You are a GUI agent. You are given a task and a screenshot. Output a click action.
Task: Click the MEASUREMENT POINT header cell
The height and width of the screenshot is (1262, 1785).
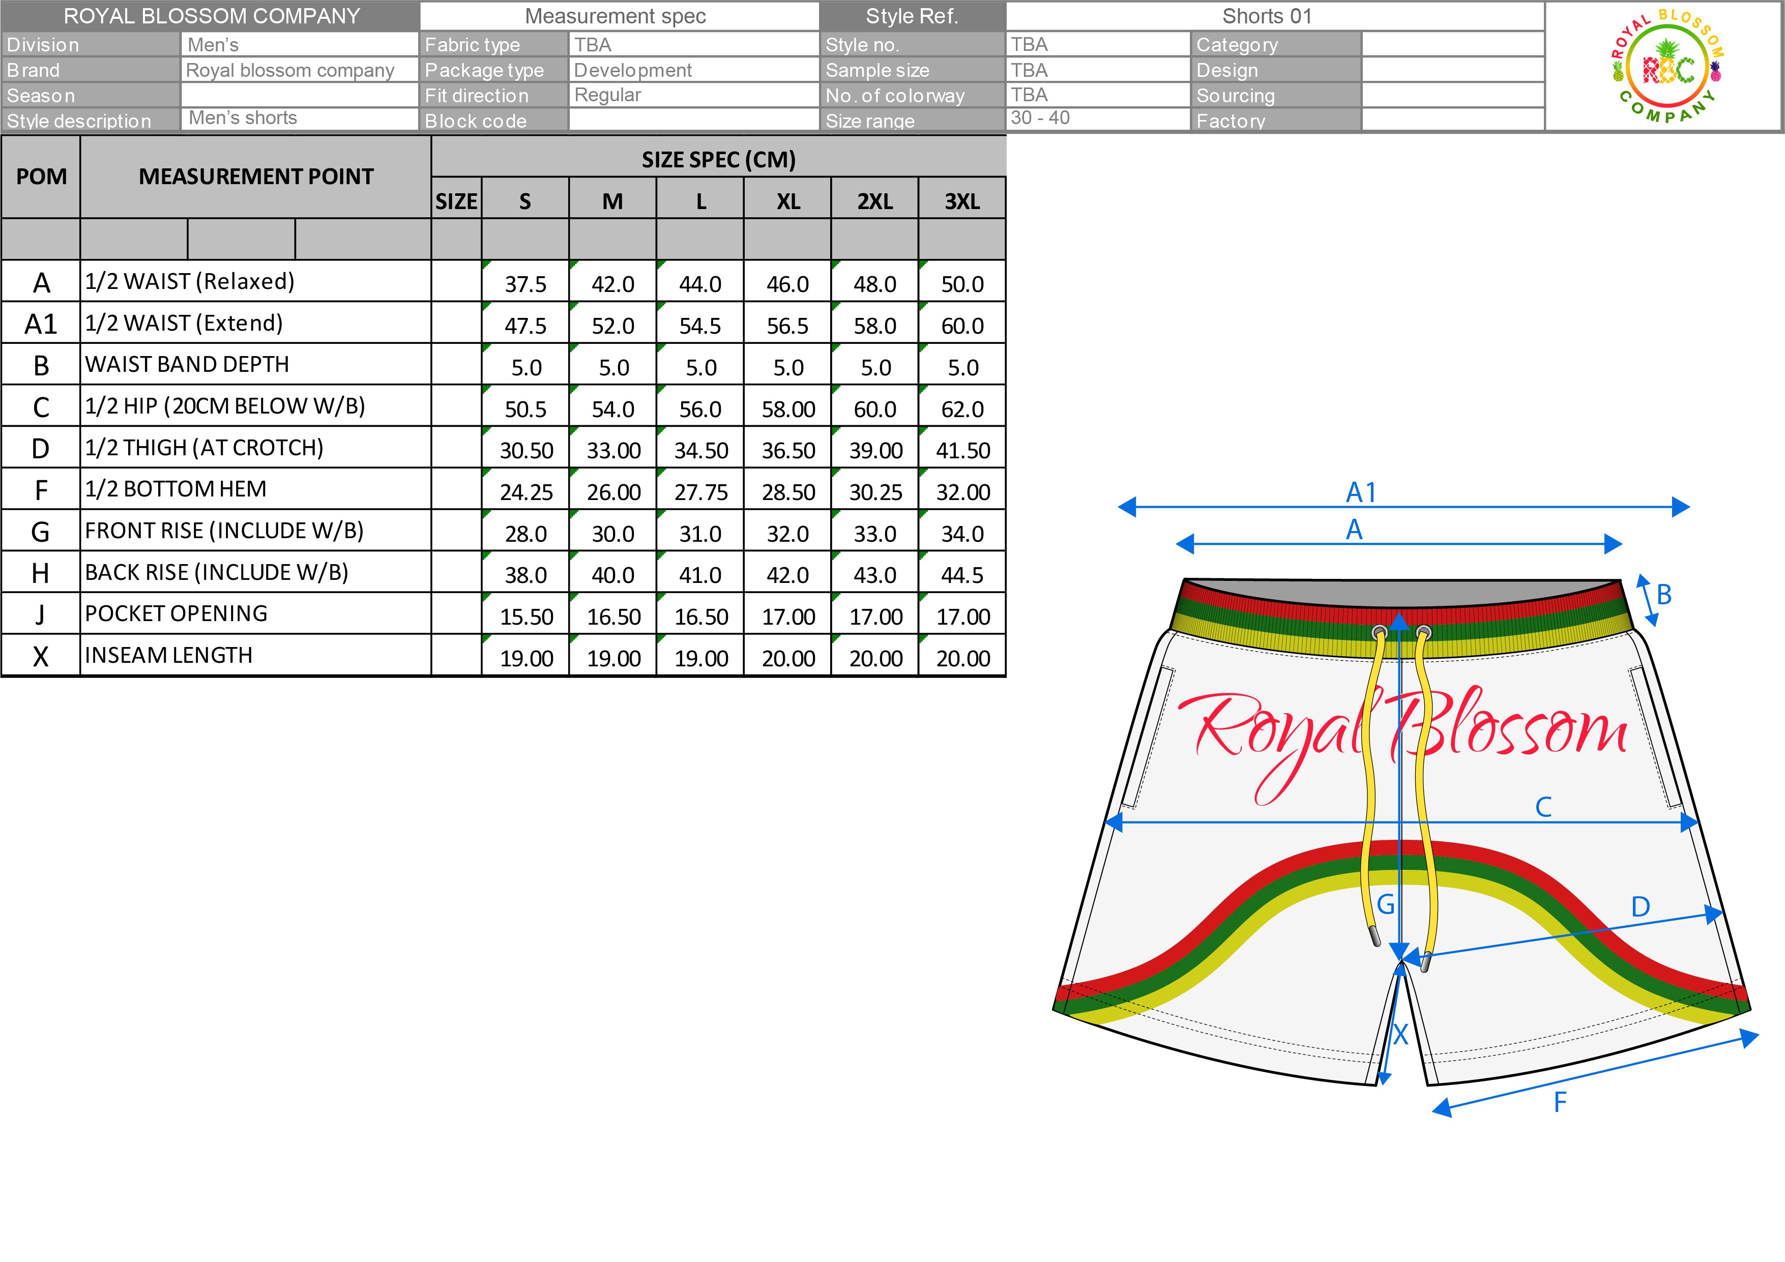256,177
